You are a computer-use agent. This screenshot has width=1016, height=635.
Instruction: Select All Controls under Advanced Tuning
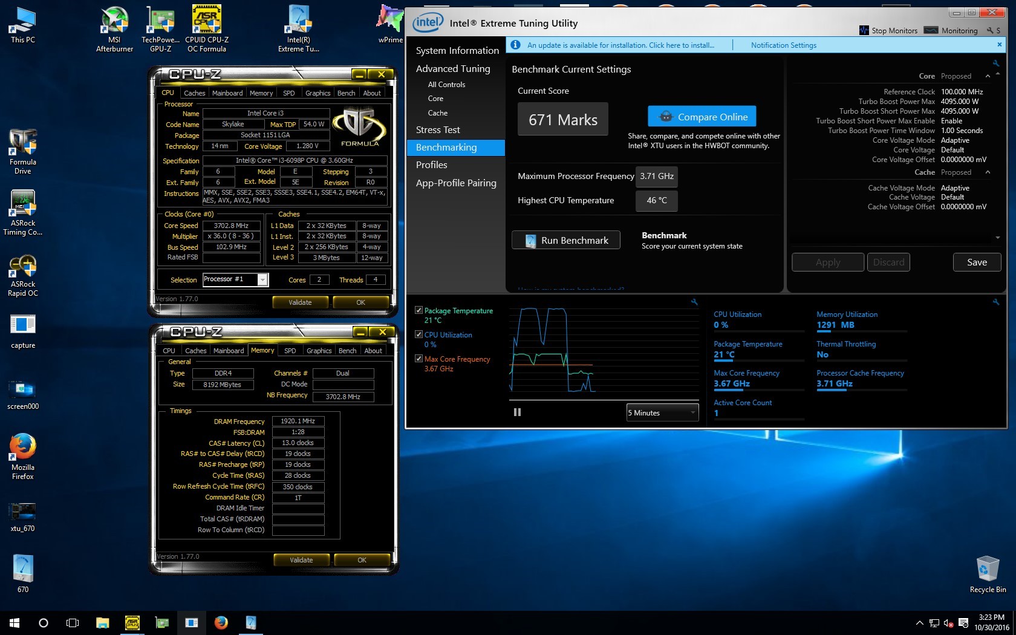point(446,85)
